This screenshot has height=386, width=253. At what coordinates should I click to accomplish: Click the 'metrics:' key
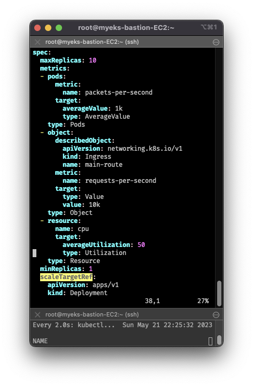[x=55, y=68]
